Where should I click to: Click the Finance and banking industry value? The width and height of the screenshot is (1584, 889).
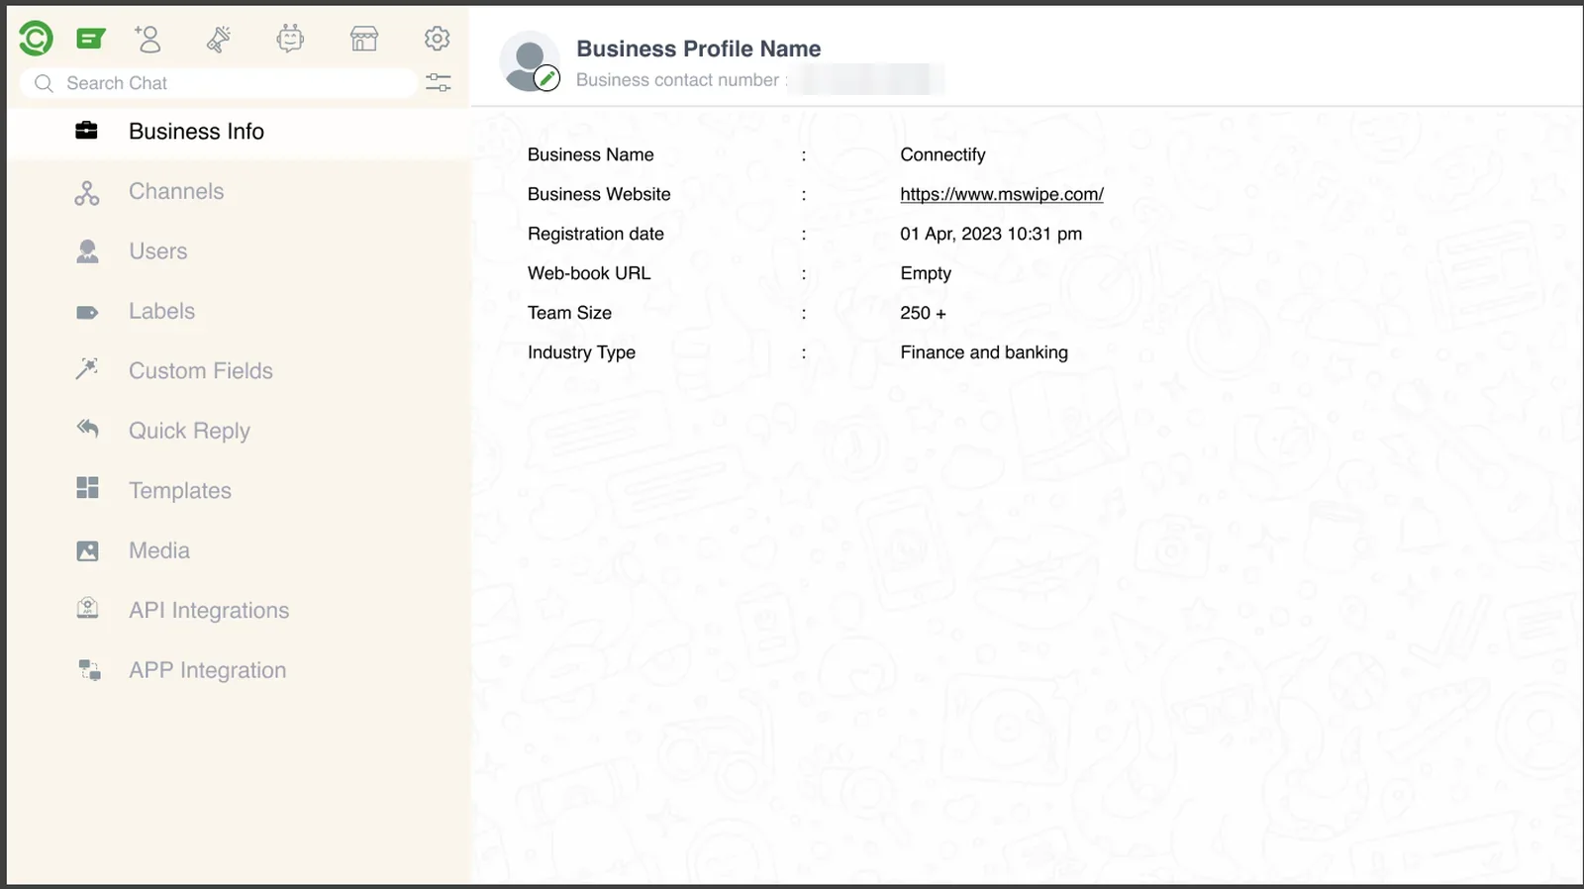(984, 353)
